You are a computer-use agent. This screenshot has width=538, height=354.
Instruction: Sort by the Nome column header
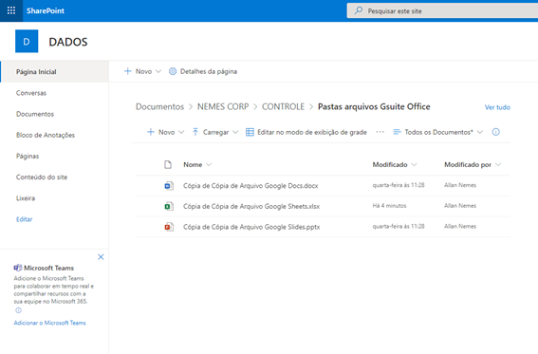point(193,164)
